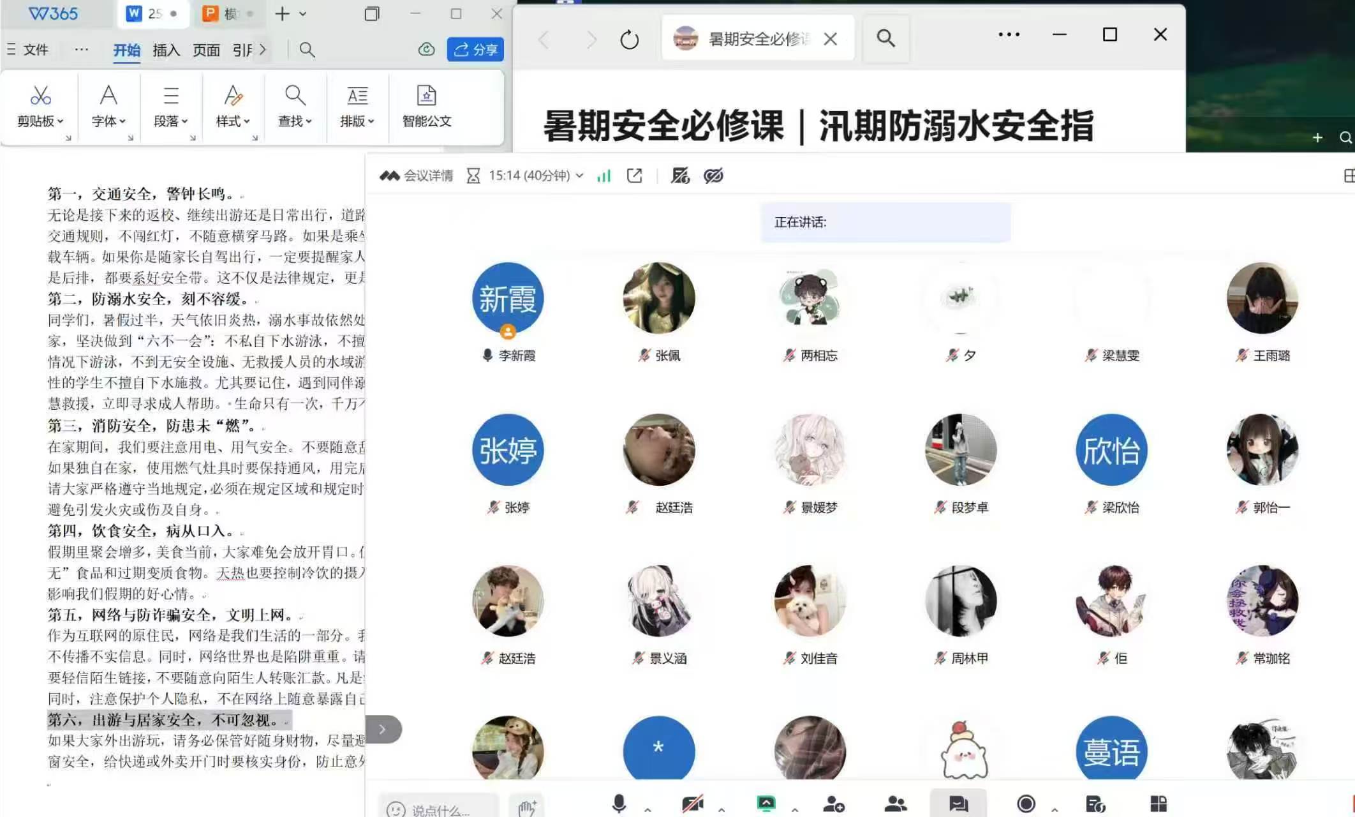Open the 剪贴板 clipboard group in WPS

pyautogui.click(x=40, y=107)
